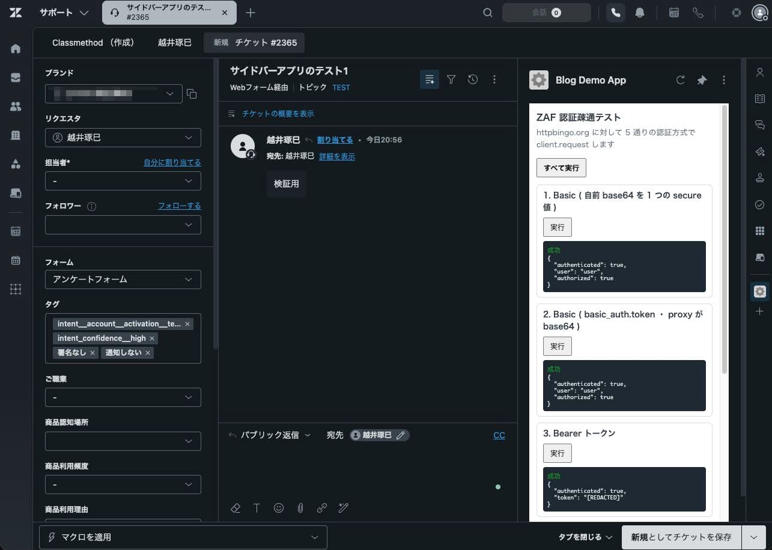Toggle the summary sparkle list button
This screenshot has height=550, width=772.
(430, 79)
